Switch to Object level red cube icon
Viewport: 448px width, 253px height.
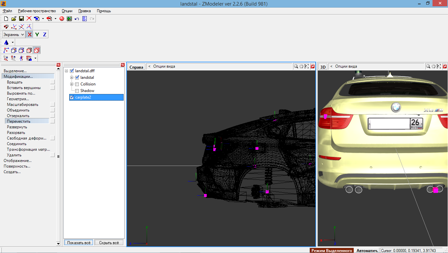[37, 50]
